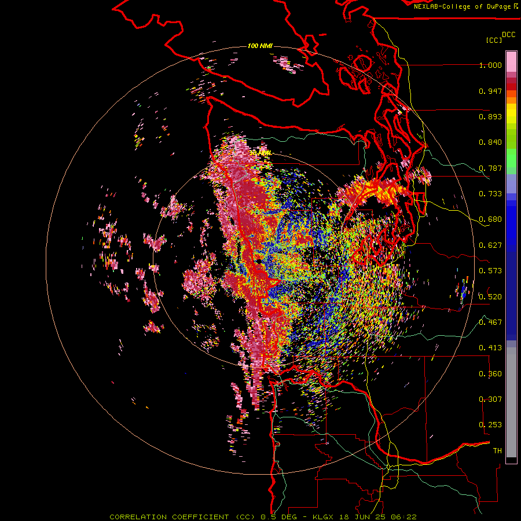This screenshot has height=521, width=521.
Task: Click the KLGX station identifier
Action: tap(325, 517)
